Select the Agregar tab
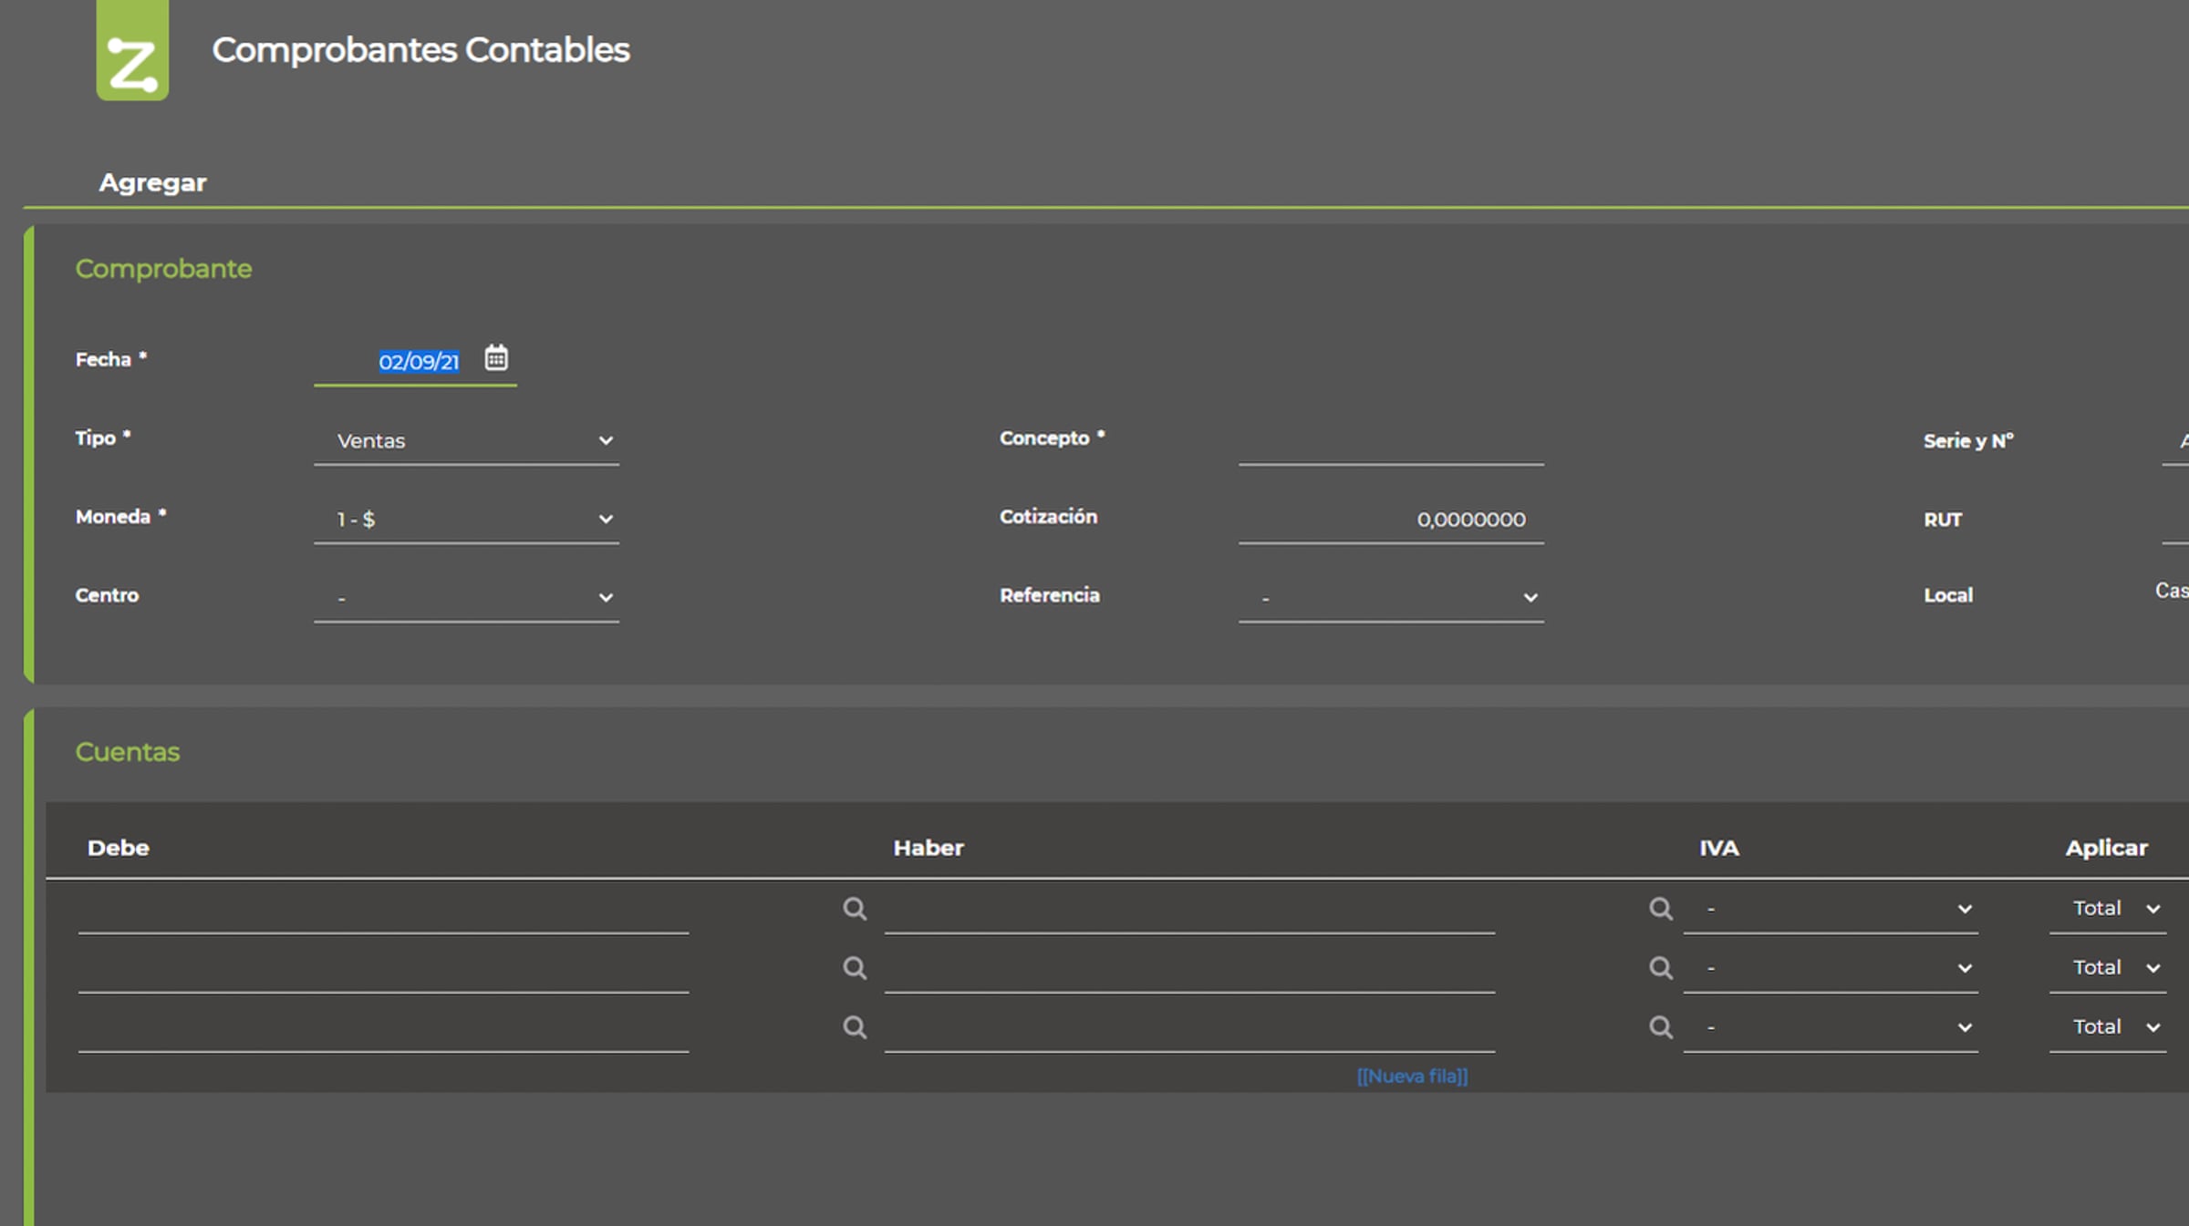This screenshot has width=2189, height=1226. pyautogui.click(x=152, y=183)
